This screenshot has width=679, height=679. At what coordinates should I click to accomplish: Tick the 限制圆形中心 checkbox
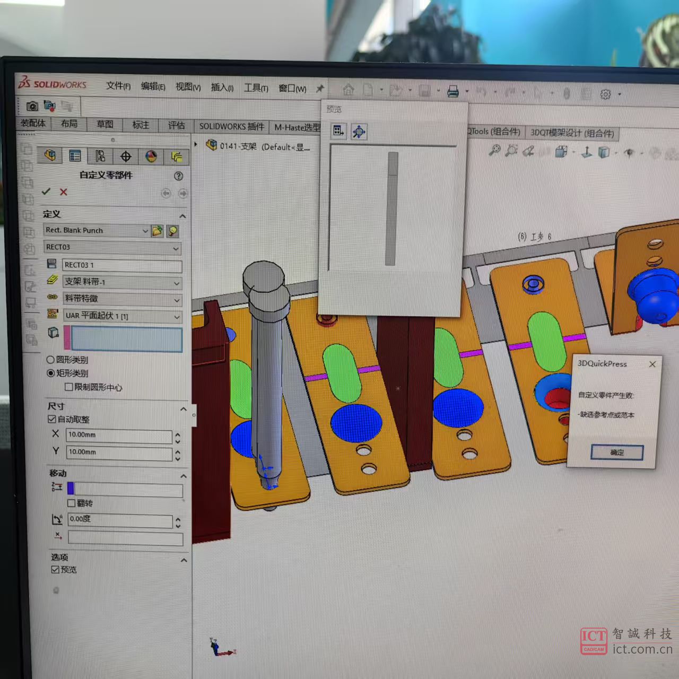click(68, 387)
